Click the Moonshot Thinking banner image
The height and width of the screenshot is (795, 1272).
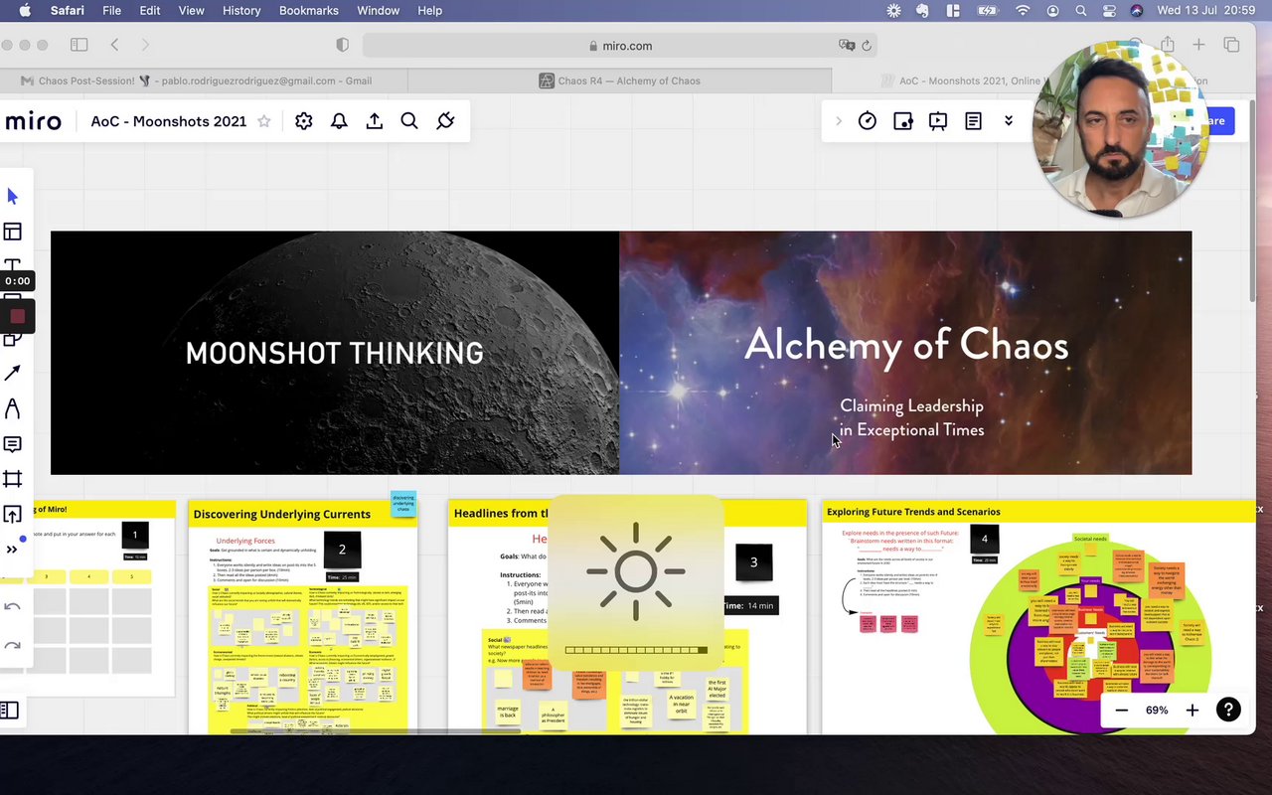click(x=335, y=353)
